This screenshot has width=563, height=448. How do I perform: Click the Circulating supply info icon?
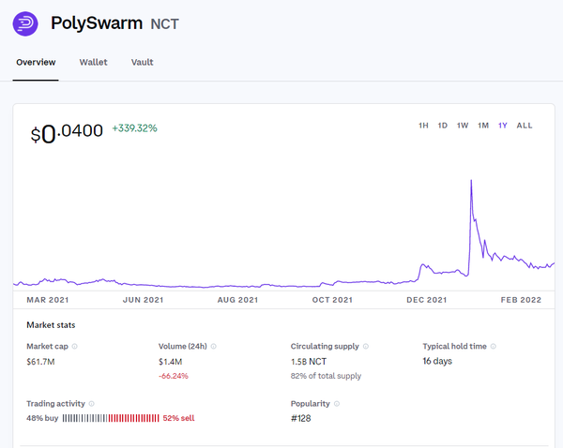[x=365, y=347]
